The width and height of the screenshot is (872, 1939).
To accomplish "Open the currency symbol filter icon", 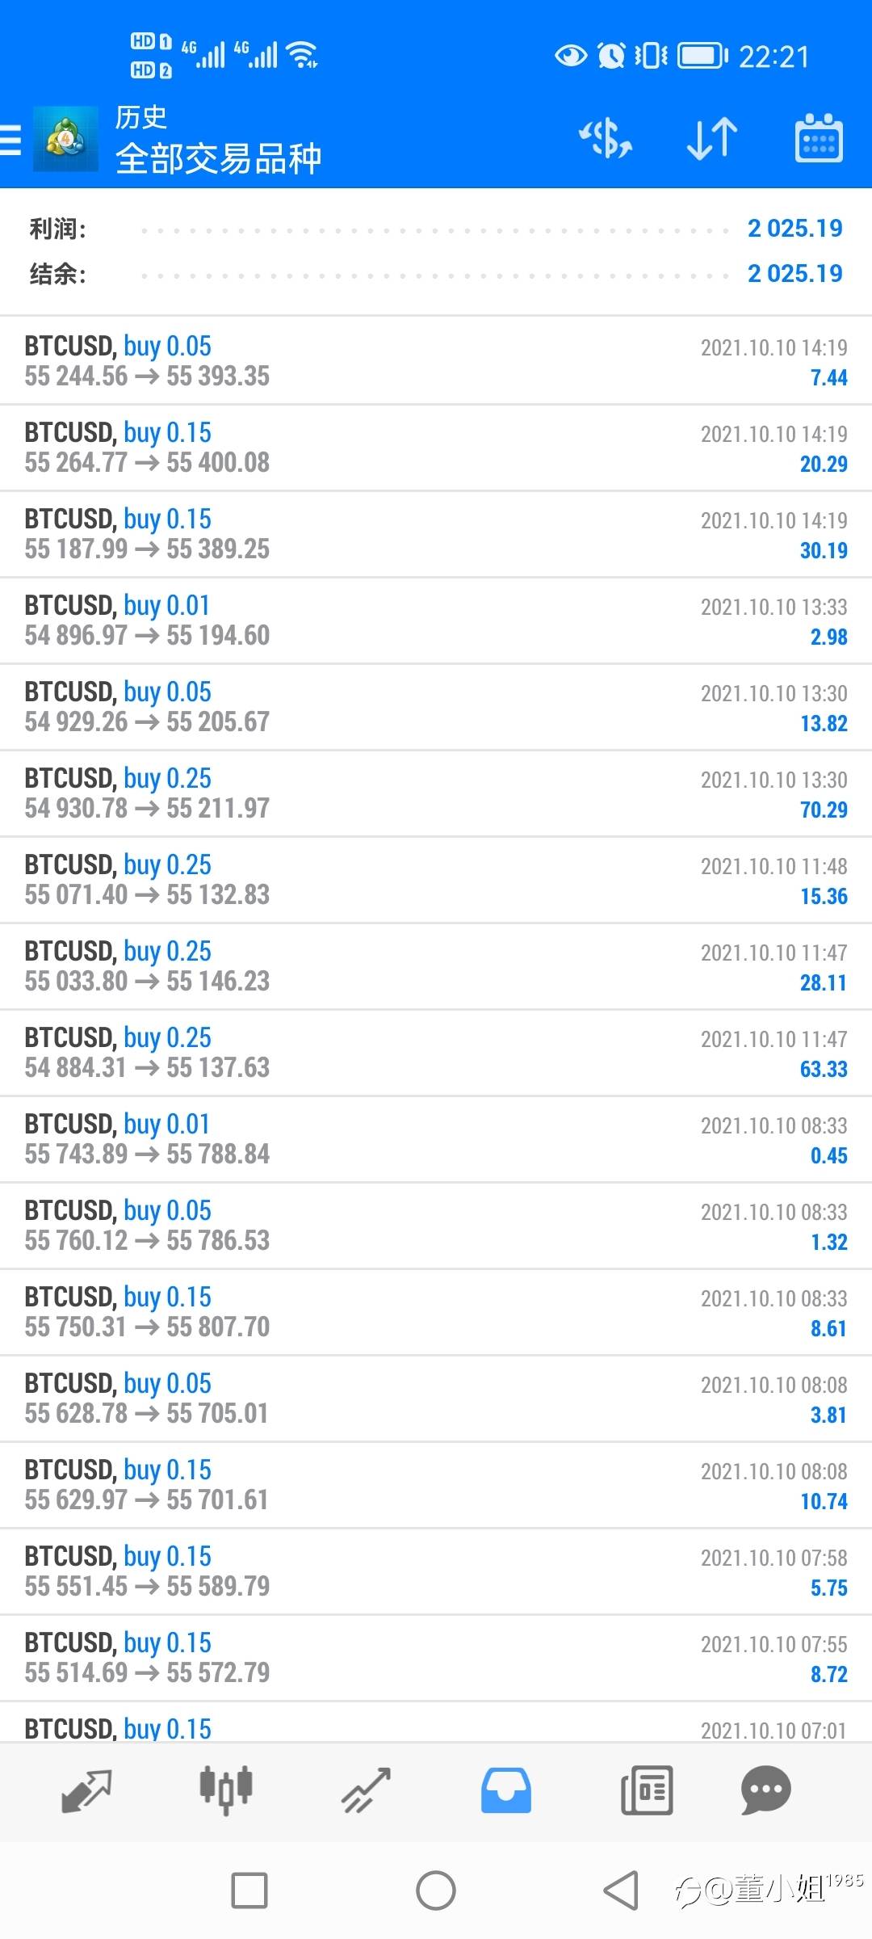I will click(606, 138).
